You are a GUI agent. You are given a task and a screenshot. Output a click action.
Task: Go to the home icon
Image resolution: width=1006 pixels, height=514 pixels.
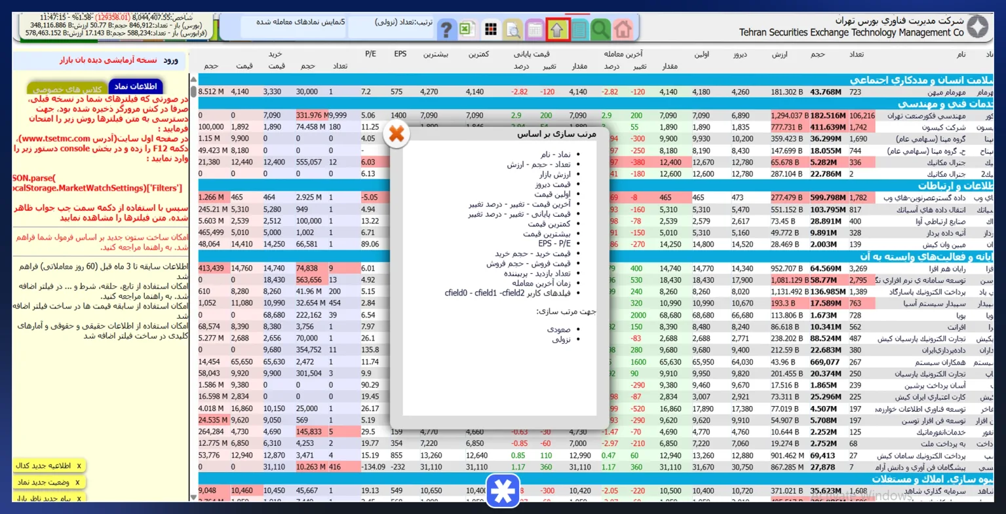tap(623, 29)
